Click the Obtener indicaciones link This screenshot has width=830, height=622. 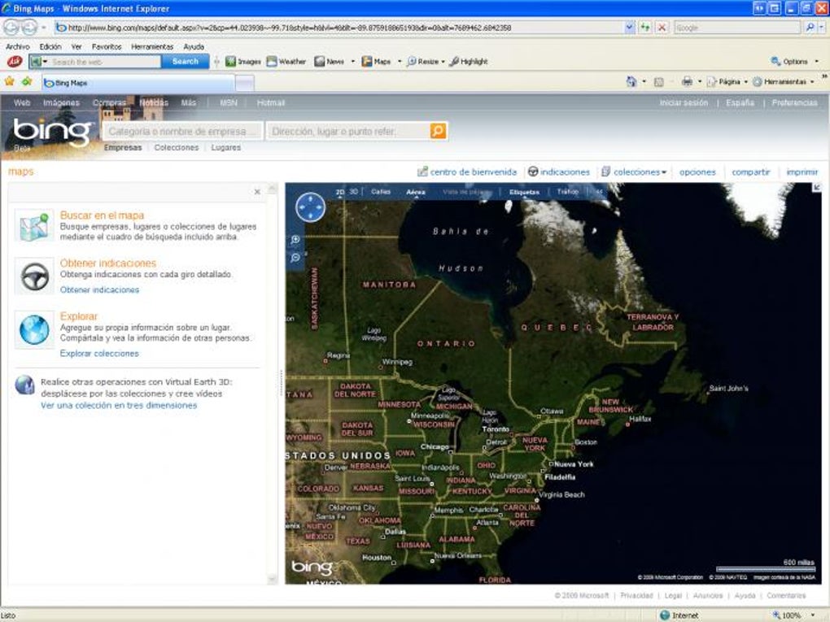99,289
